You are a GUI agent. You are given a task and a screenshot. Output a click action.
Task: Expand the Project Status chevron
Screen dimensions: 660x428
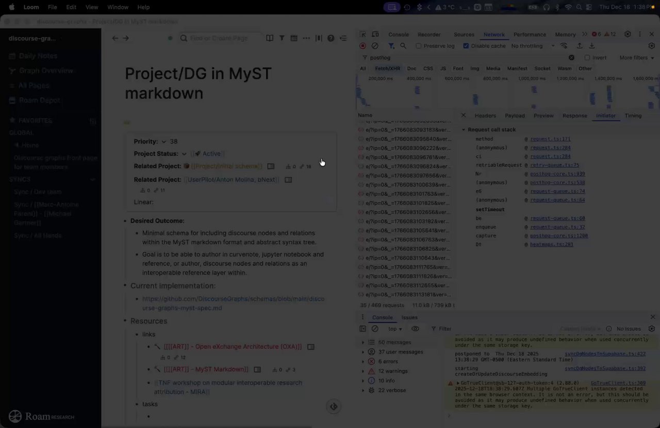184,153
